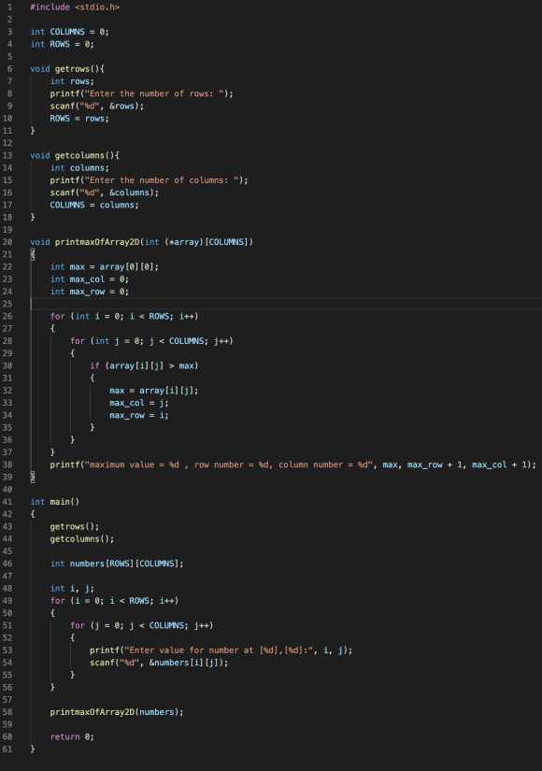Click "int numbers[ROWS][COLUMNS];" declaration

tap(117, 564)
